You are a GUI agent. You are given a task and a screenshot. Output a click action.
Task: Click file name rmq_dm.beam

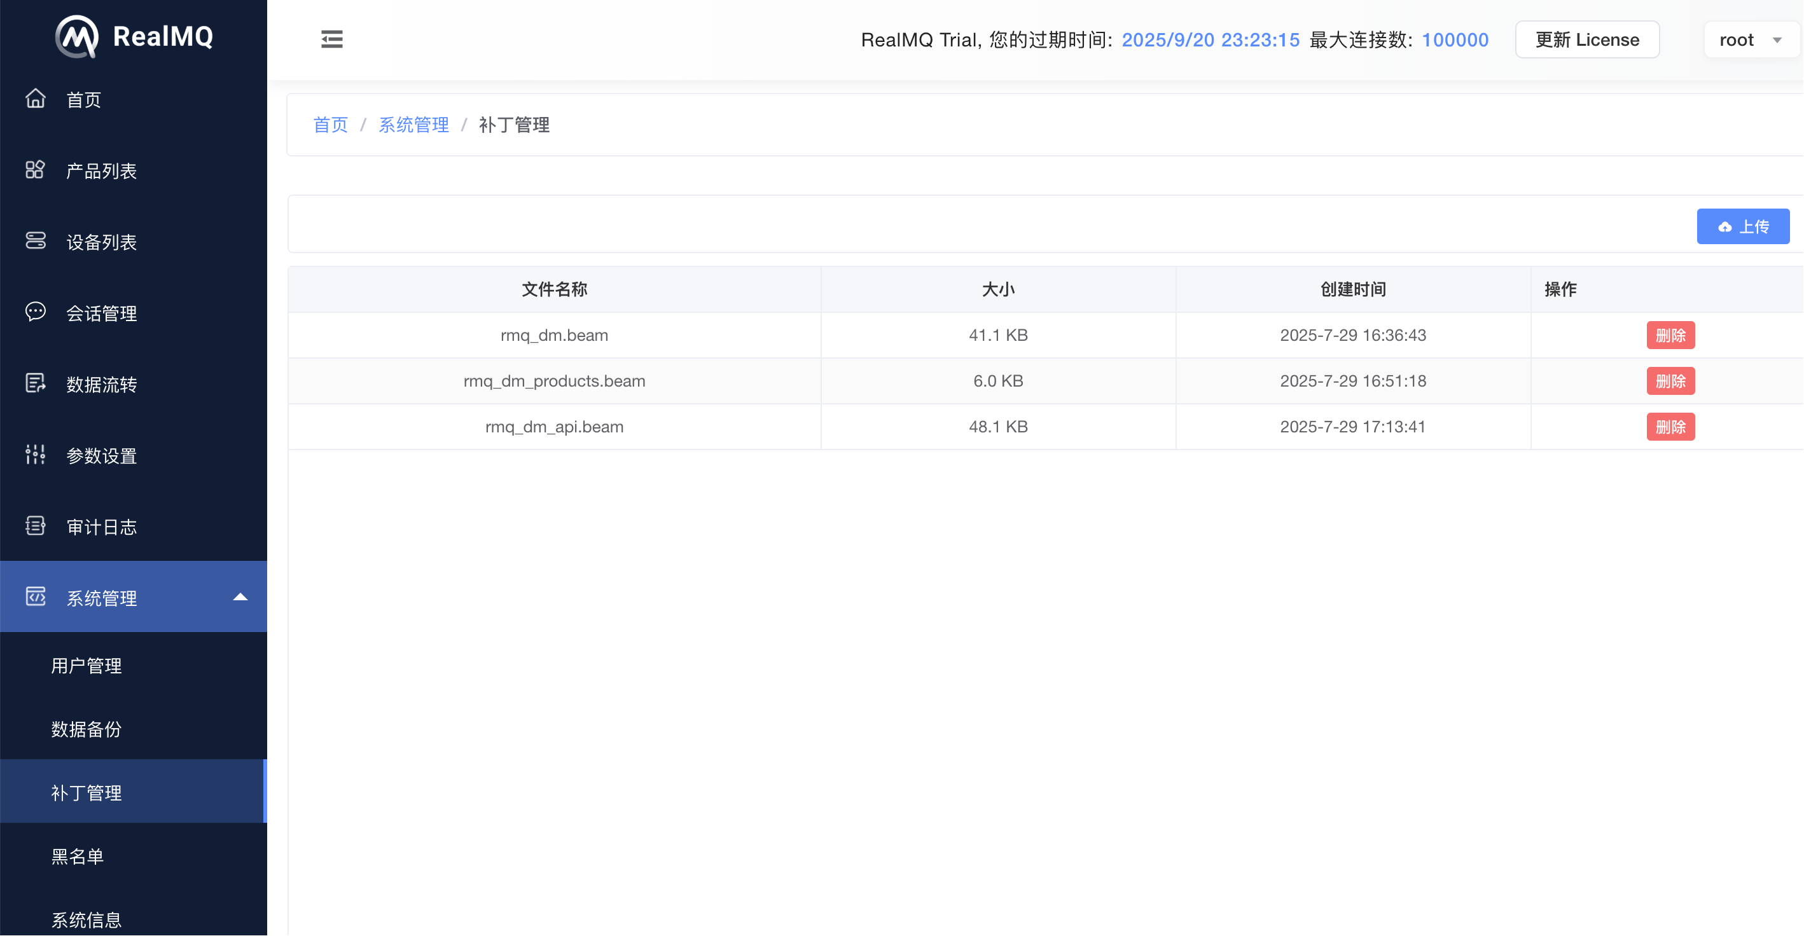(x=554, y=335)
